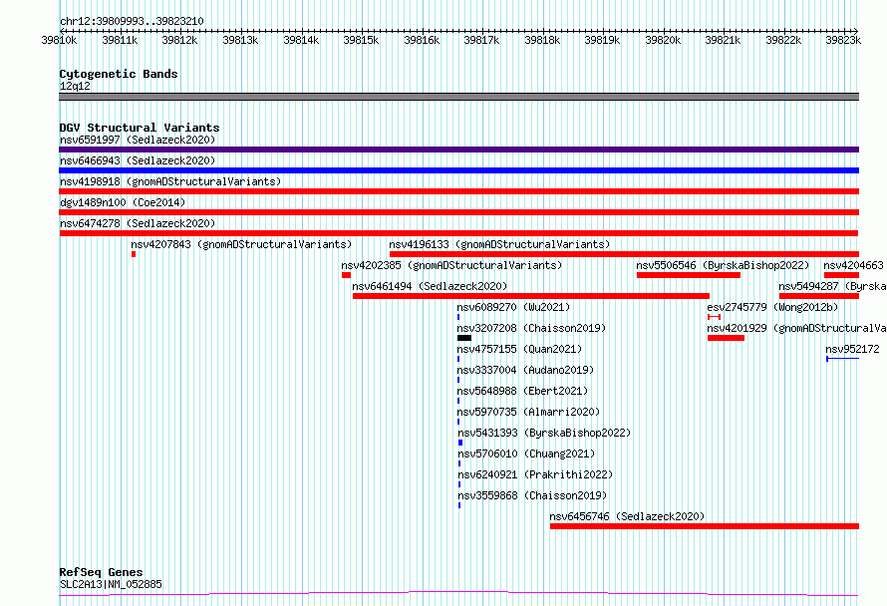The height and width of the screenshot is (606, 887).
Task: Click the nsv952172 variant label
Action: pyautogui.click(x=852, y=349)
